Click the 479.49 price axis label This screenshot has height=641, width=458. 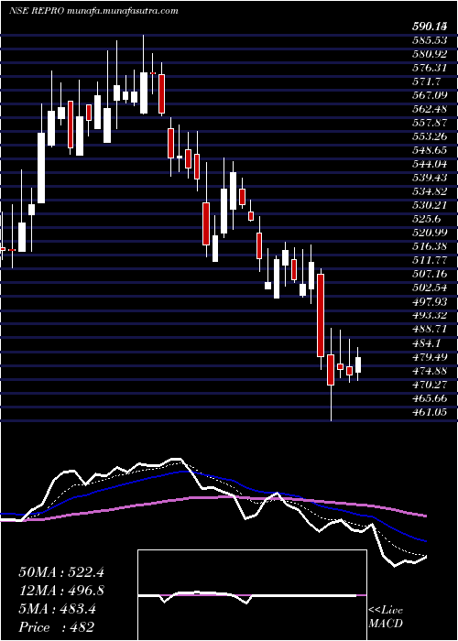pos(429,356)
